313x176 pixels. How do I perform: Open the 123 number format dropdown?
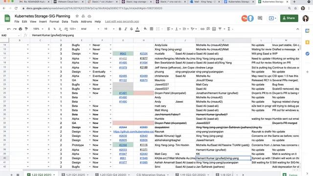point(72,29)
